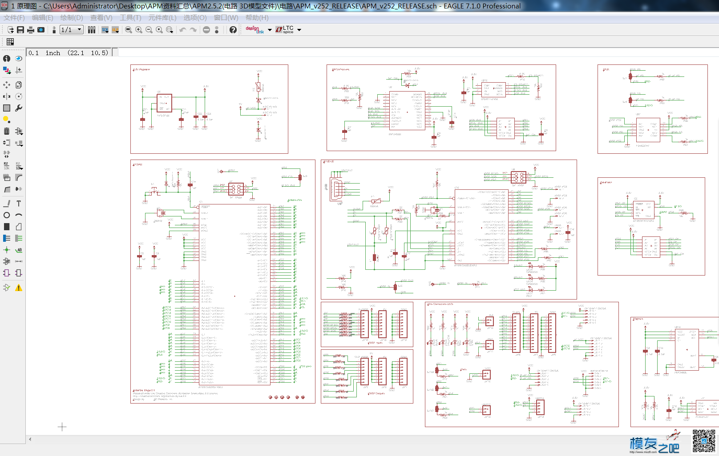Switch to board with the board icon
The image size is (719, 456).
point(54,30)
